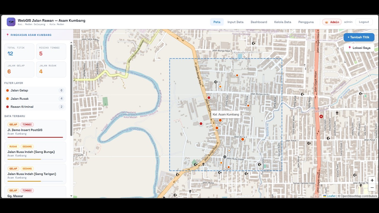Click the mosque icon near Jalan Bunga Raya II
The width and height of the screenshot is (379, 213).
[253, 43]
